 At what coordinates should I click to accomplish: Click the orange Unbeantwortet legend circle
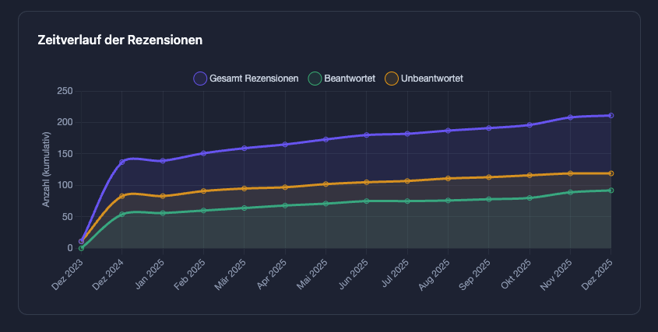[392, 79]
